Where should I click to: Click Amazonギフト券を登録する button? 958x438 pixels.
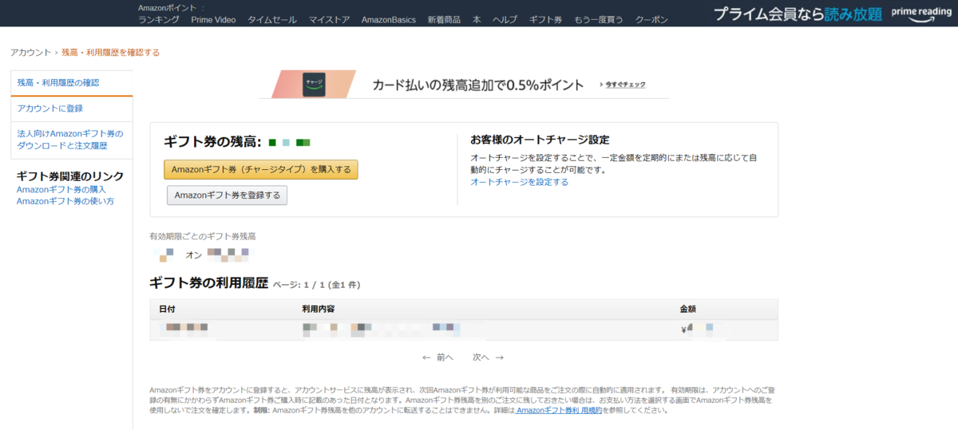[227, 195]
